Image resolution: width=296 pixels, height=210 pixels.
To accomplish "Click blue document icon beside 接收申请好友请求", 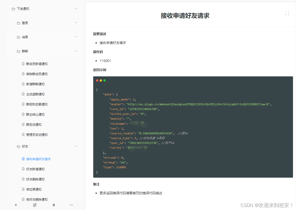I will click(23, 159).
